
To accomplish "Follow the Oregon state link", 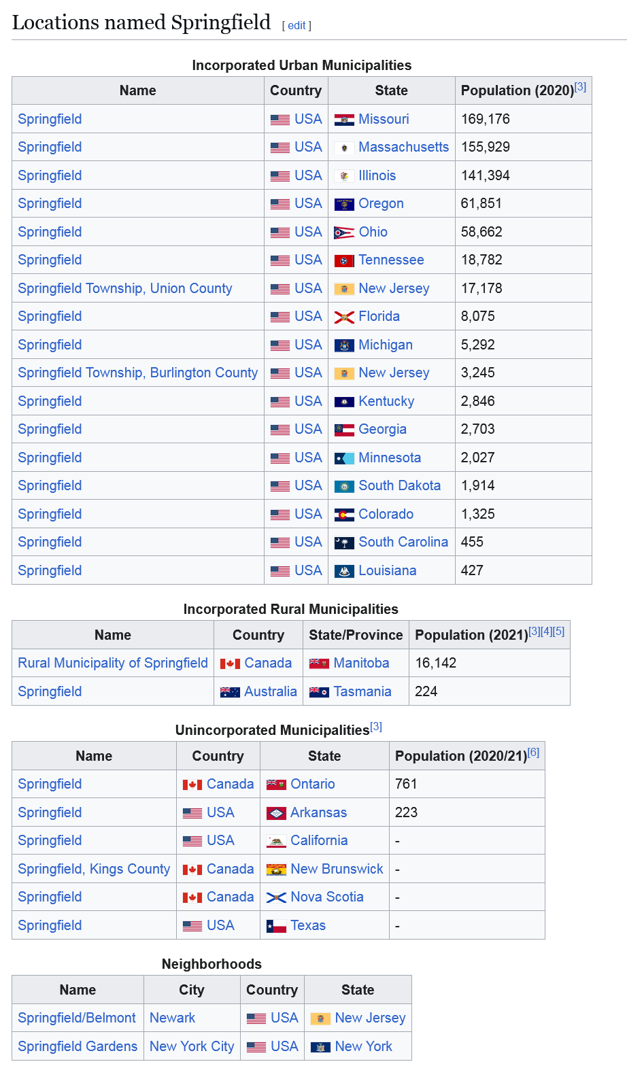I will pyautogui.click(x=382, y=203).
